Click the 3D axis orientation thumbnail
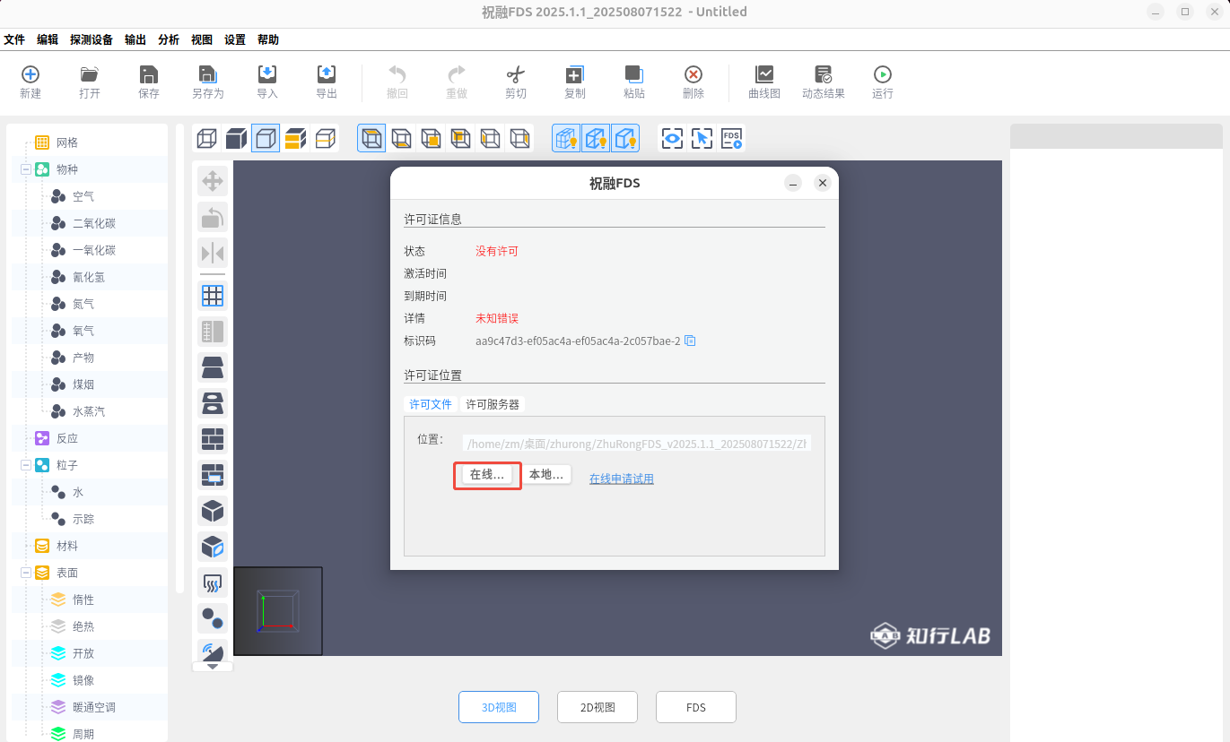 coord(278,610)
